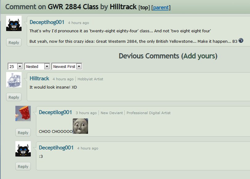Viewport: 250px width, 179px height.
Task: Reply to the ':3' comment
Action: point(23,166)
